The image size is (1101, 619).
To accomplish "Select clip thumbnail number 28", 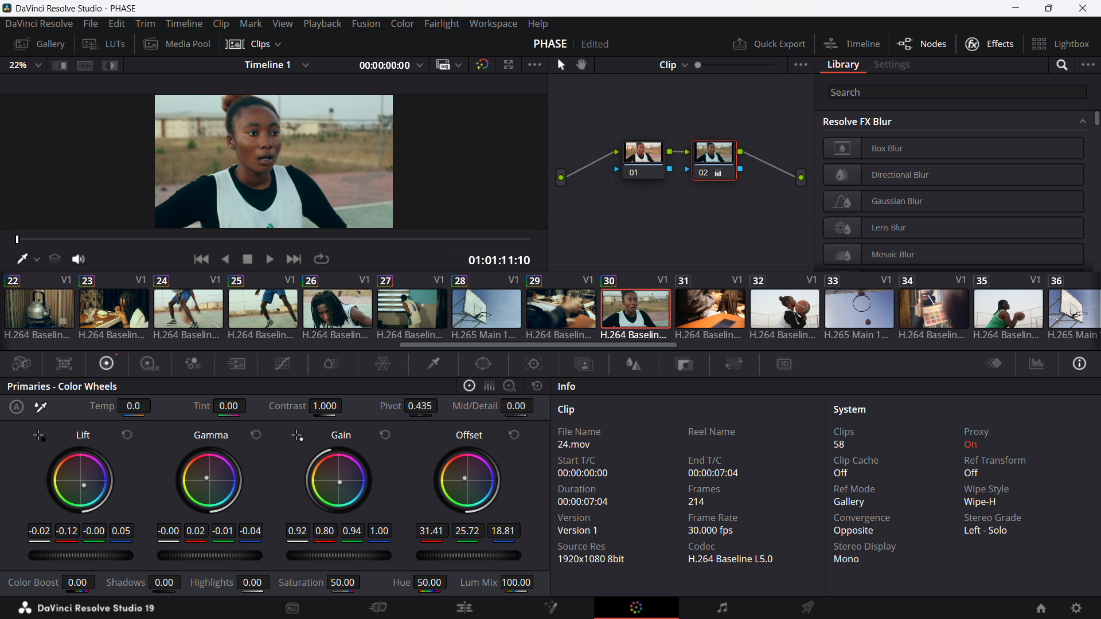I will pos(486,308).
